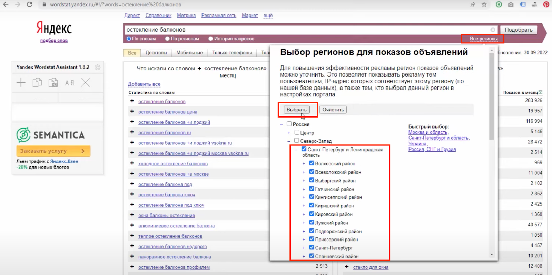Viewport: 552px width, 275px height.
Task: Toggle the Россия checkbox
Action: (x=289, y=124)
